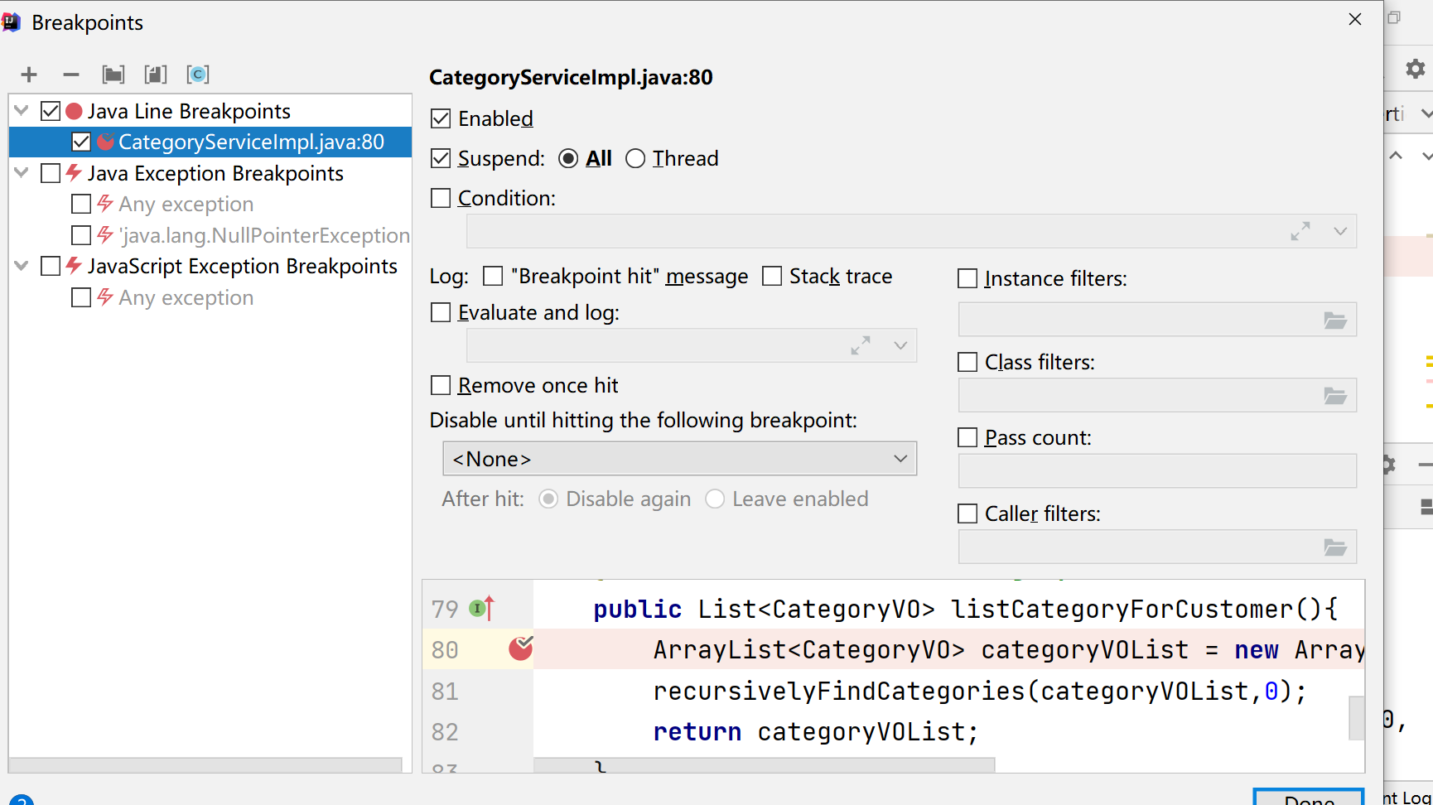Screen dimensions: 1433x805
Task: Click line 81 recursivelyFindCategories code
Action: [x=980, y=691]
